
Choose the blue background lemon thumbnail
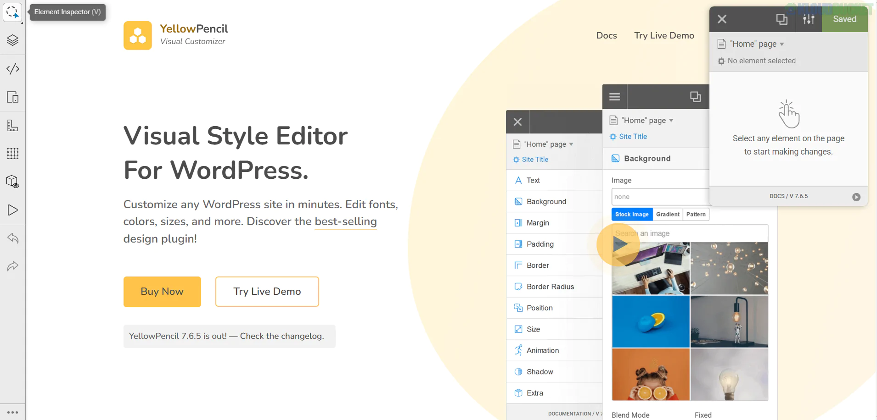651,321
